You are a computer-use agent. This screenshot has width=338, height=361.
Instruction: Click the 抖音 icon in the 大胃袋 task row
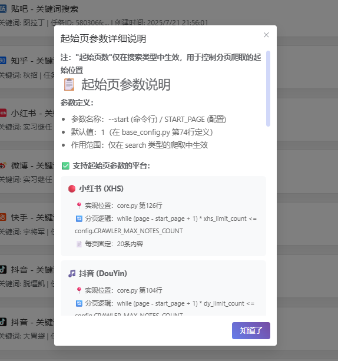pos(3,322)
